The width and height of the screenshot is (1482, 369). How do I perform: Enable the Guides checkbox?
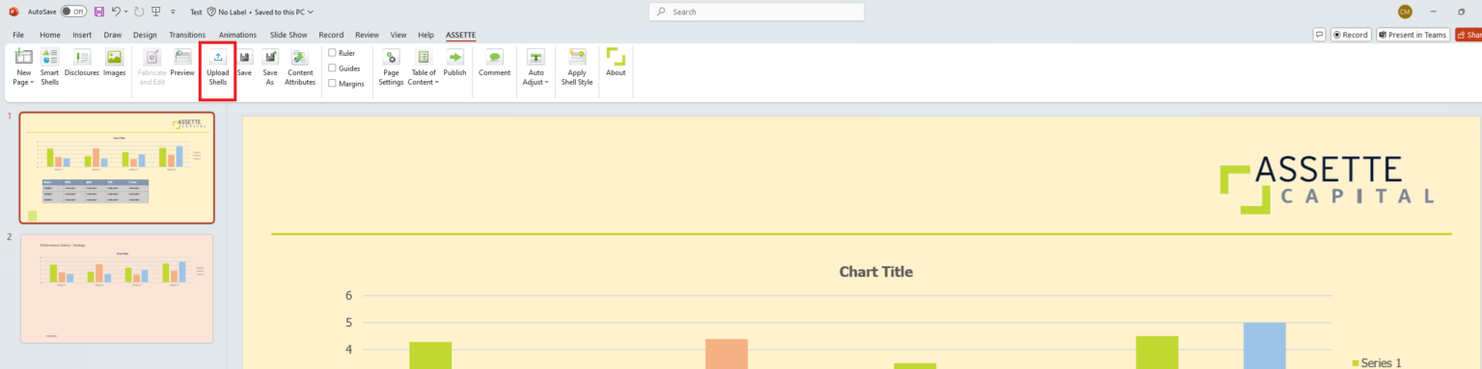tap(333, 68)
